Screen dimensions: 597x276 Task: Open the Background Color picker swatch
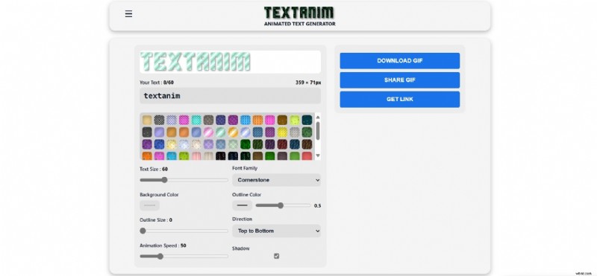point(150,205)
